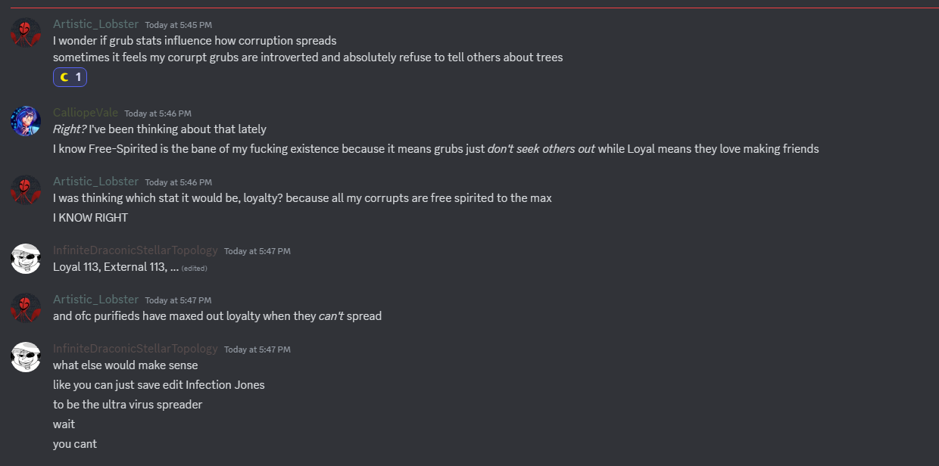Select the "I KNOW RIGHT" message
Screen dimensions: 939x466
coord(90,218)
